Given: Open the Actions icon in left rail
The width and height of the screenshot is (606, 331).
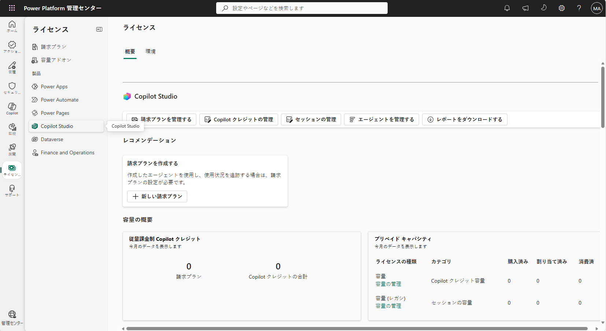Looking at the screenshot, I should (x=12, y=47).
